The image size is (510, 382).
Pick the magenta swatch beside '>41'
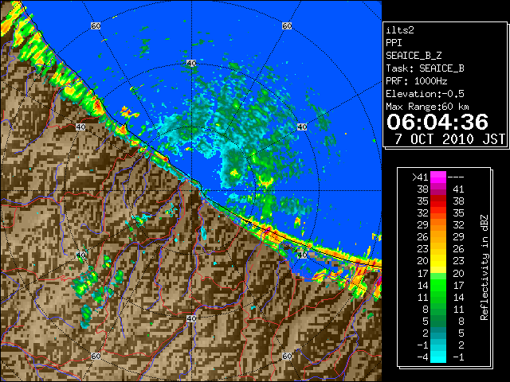point(438,177)
